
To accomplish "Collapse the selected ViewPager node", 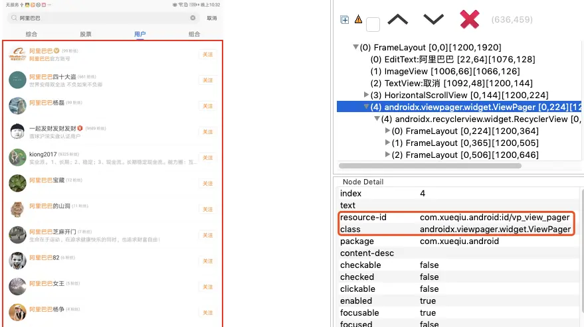I will 366,107.
